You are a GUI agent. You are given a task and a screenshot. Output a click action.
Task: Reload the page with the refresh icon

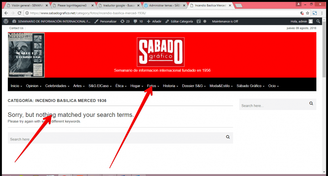[19, 13]
